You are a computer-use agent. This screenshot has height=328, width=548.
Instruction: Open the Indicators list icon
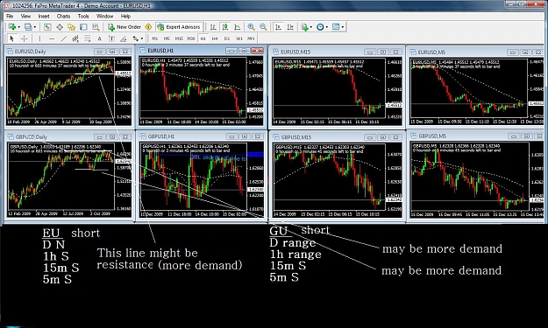click(x=304, y=27)
